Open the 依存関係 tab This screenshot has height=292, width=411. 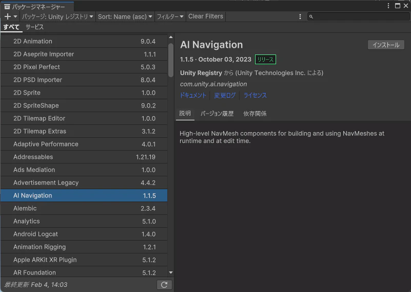(x=255, y=114)
